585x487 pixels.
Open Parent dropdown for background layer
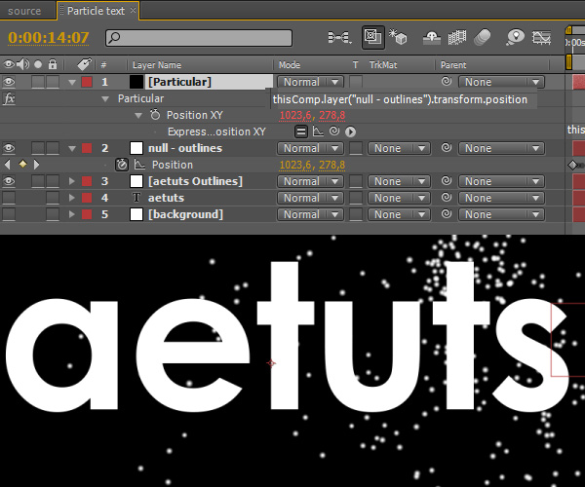(501, 214)
